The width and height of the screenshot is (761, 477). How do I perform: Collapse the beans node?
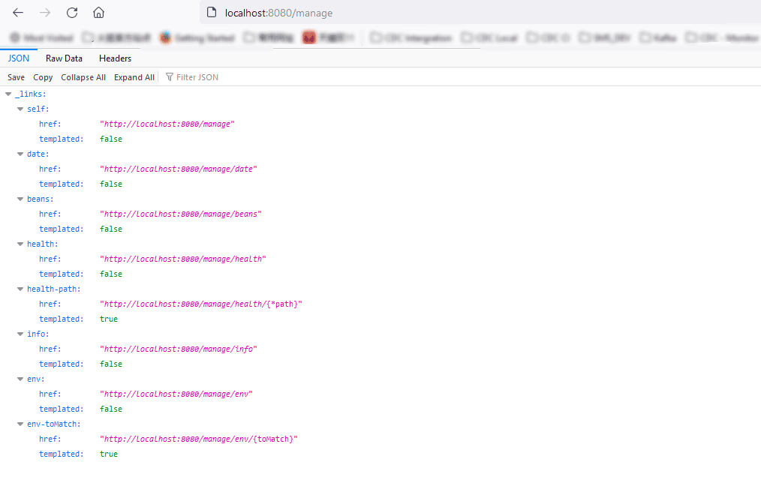click(x=20, y=199)
